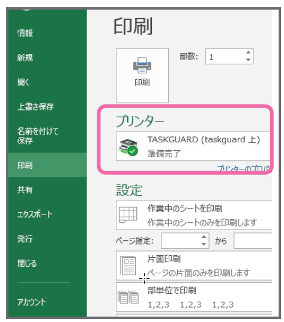
Task: Increase copies with 部数 up arrow
Action: 249,52
